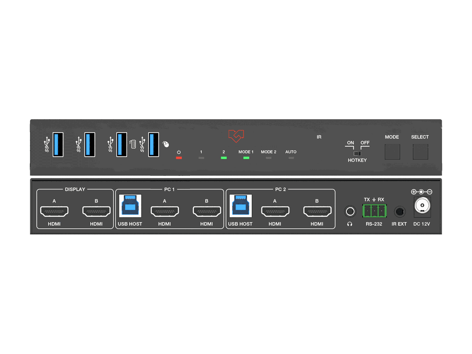Click the keyboard icon on front panel
This screenshot has width=472, height=354.
click(x=133, y=144)
